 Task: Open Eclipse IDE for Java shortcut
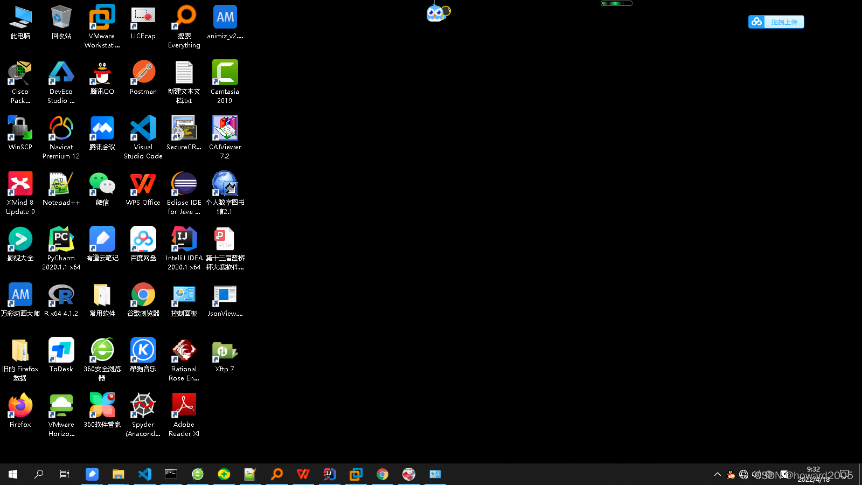point(184,192)
